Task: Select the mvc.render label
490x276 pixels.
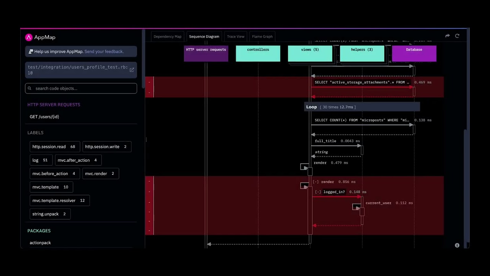Action: 101,174
